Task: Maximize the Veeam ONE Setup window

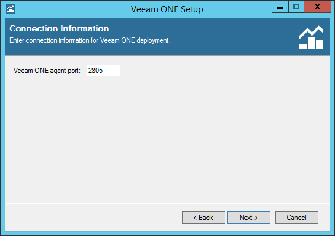Action: [296, 7]
